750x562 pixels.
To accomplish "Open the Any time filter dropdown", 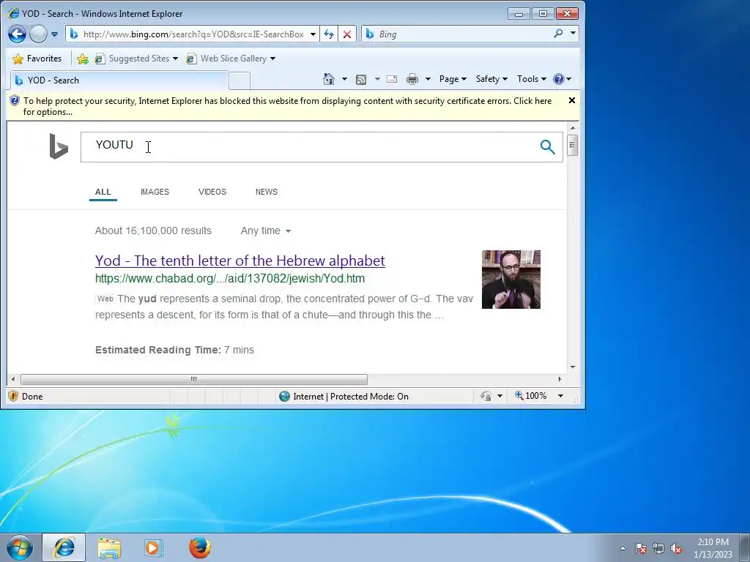I will coord(265,231).
